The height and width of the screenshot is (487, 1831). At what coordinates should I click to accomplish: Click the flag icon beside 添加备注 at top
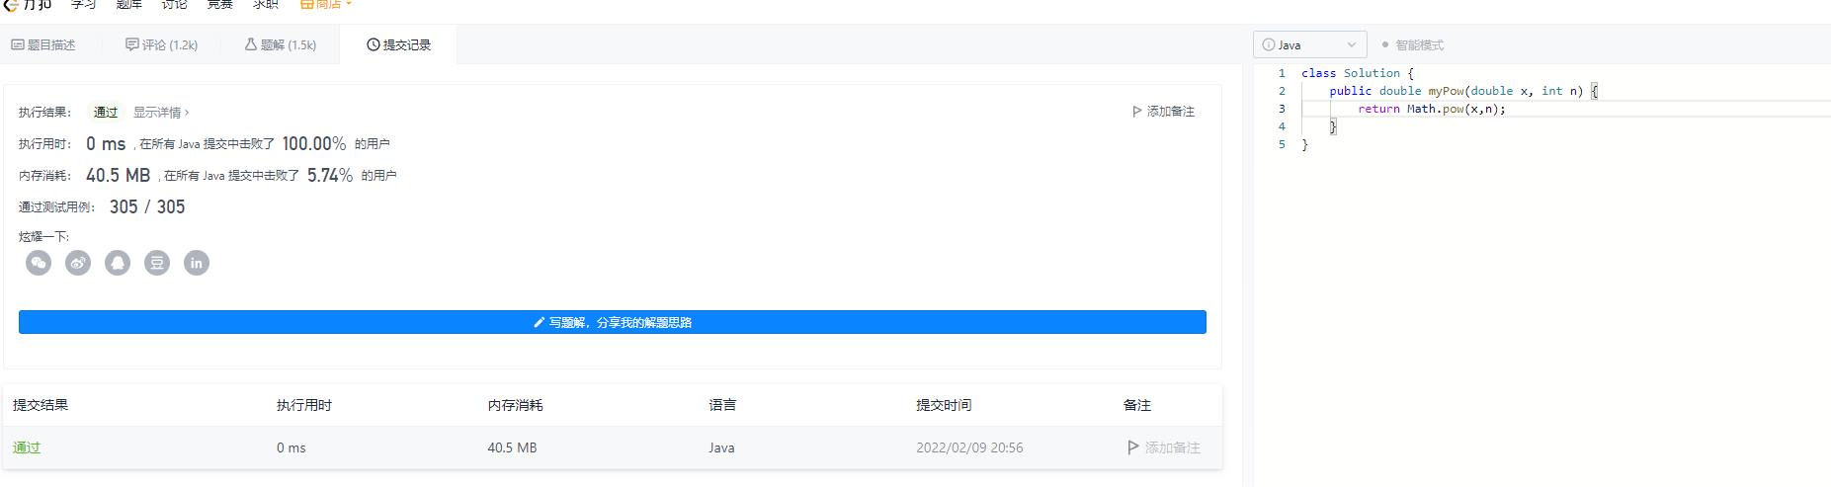[1137, 112]
